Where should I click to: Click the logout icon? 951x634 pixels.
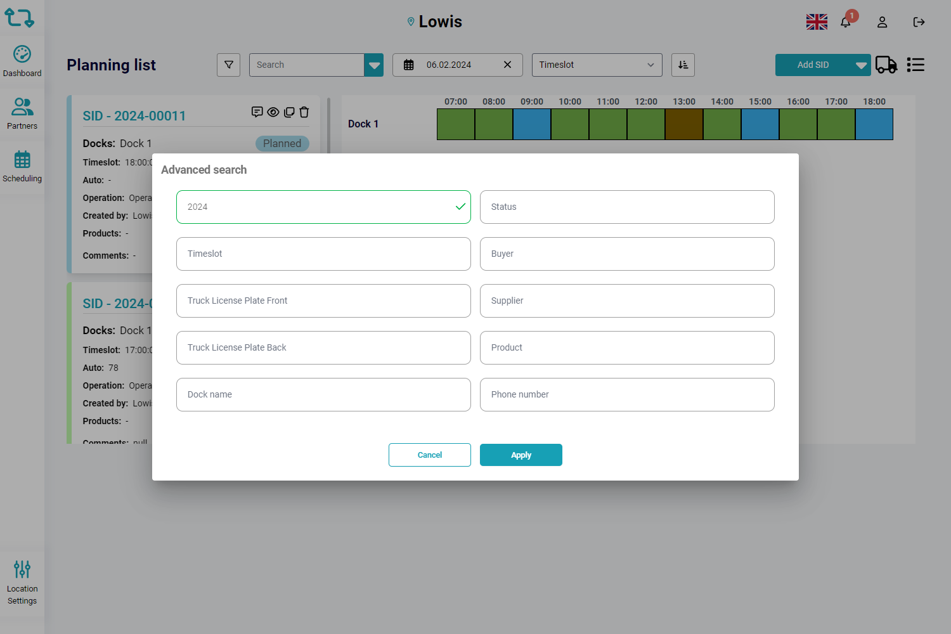tap(919, 22)
